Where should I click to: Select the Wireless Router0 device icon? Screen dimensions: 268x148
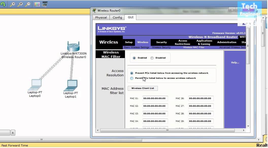click(x=73, y=46)
